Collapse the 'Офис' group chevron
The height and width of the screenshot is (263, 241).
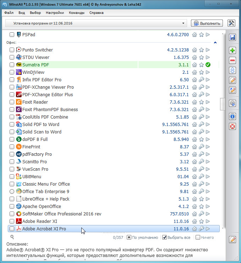tap(215, 43)
